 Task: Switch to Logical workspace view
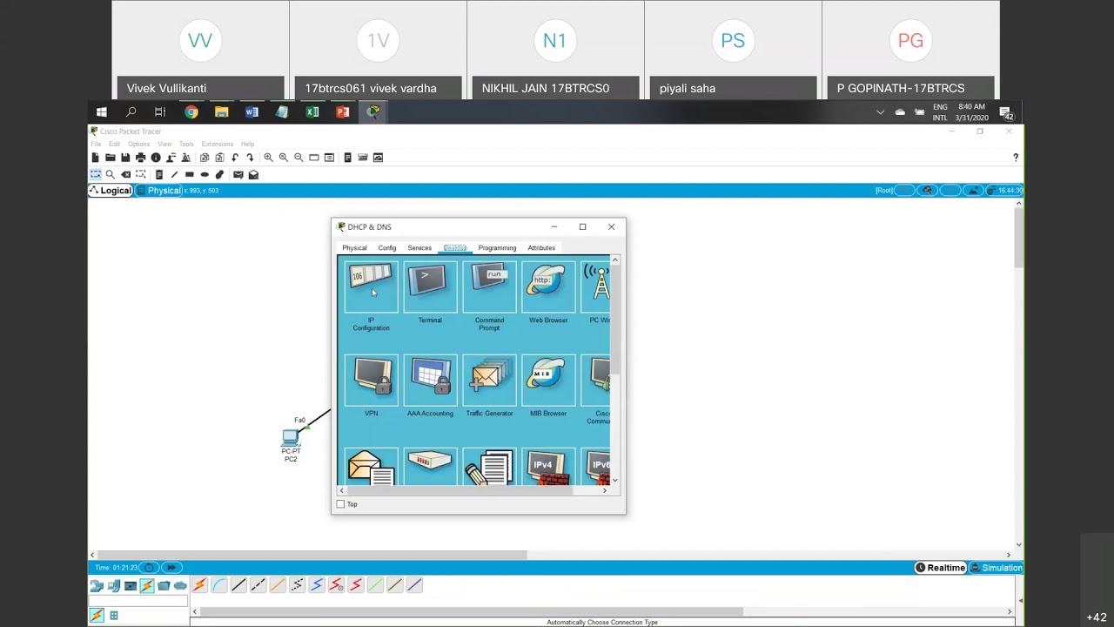(x=111, y=191)
